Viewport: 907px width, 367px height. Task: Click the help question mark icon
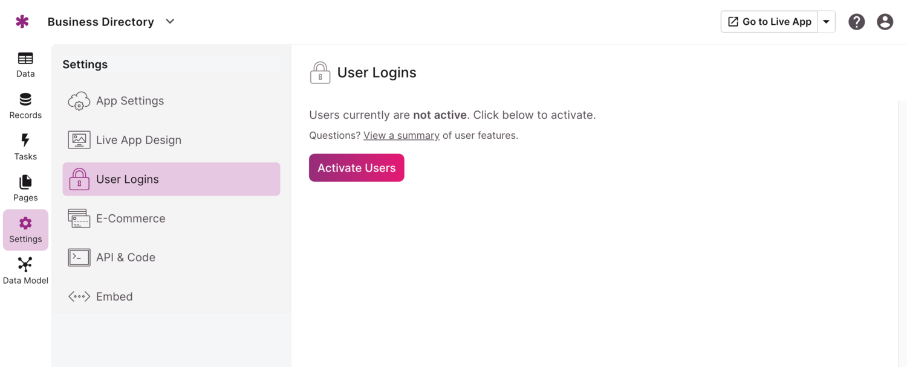(x=856, y=22)
